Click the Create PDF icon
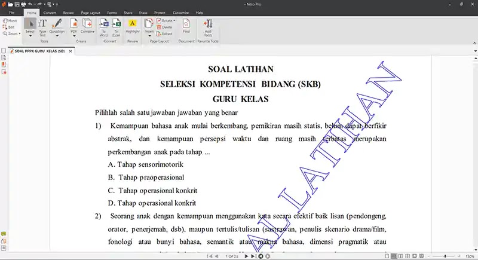 click(73, 24)
